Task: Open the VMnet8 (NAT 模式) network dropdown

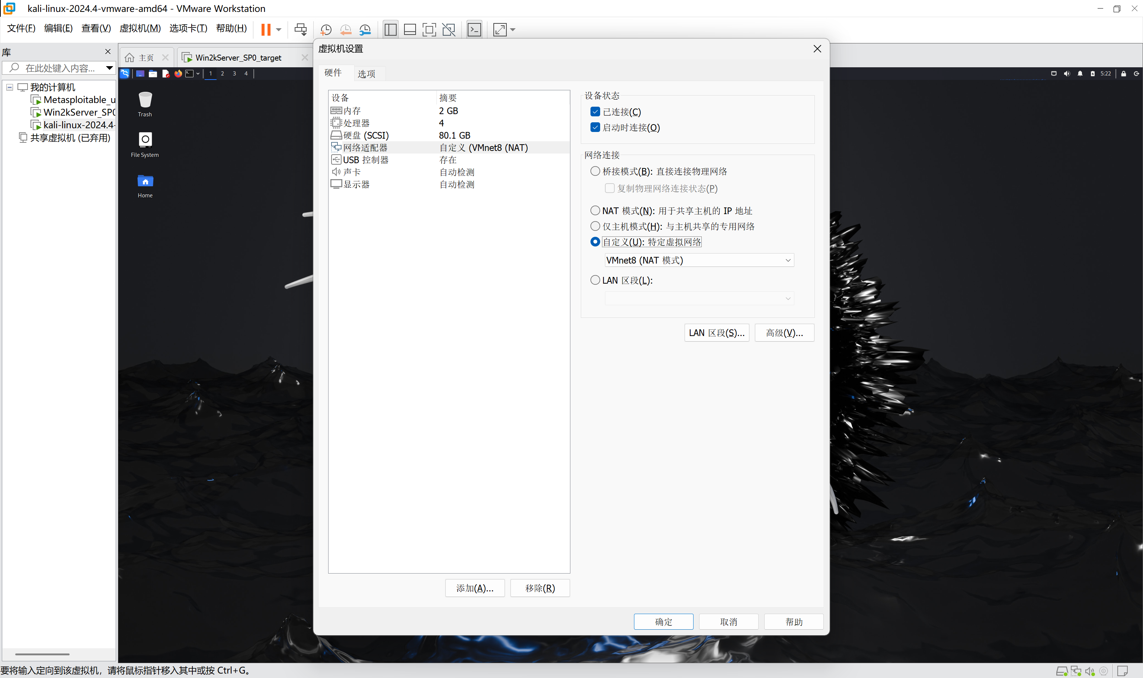Action: pos(699,261)
